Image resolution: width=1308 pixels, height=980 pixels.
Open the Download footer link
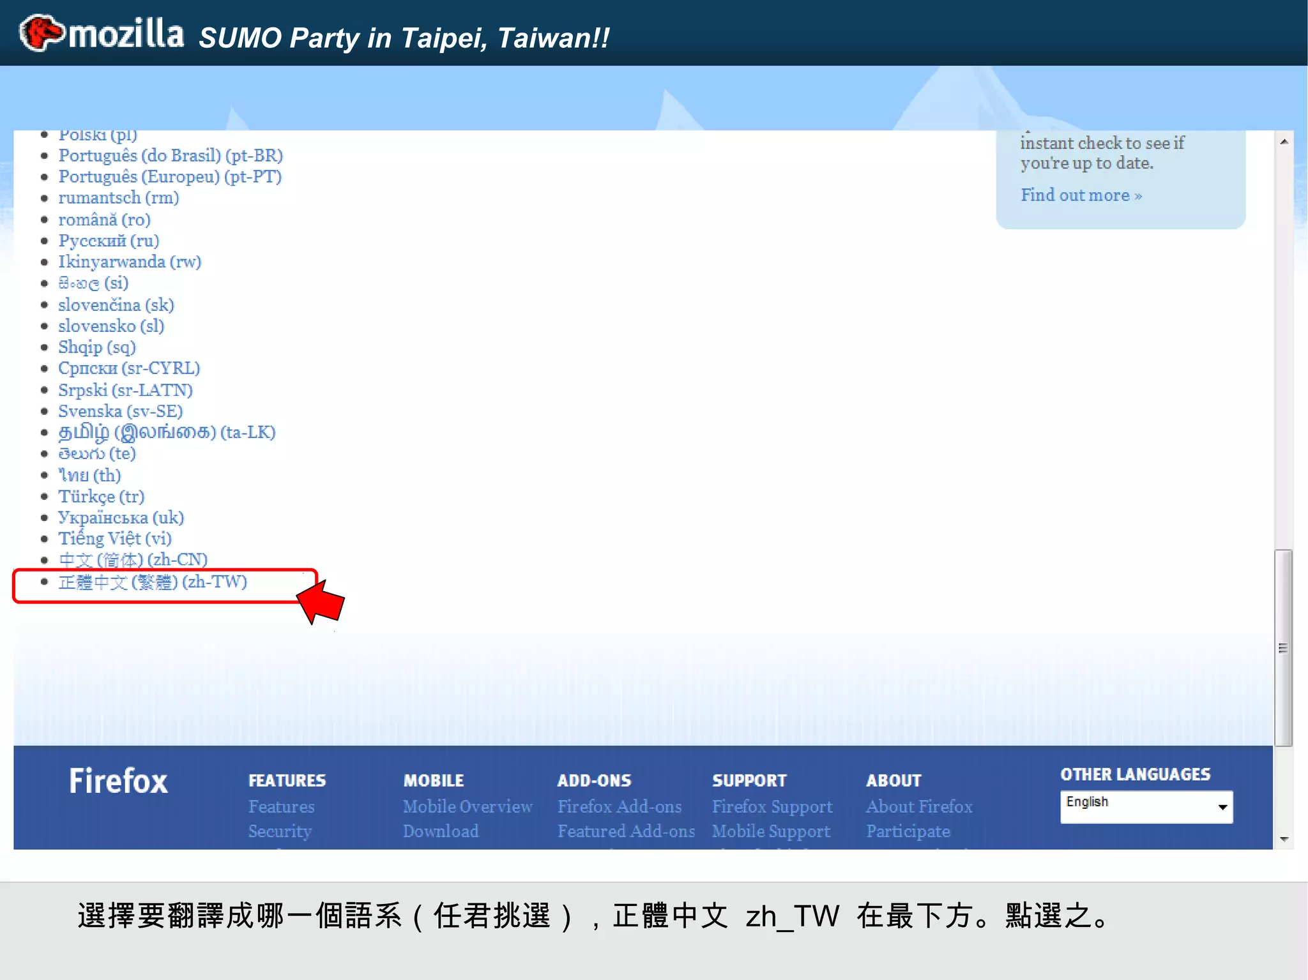(441, 831)
